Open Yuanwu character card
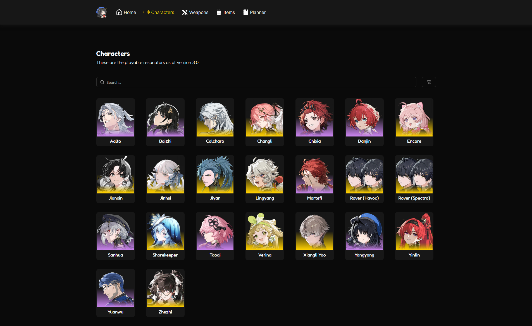Viewport: 532px width, 326px height. click(x=116, y=293)
